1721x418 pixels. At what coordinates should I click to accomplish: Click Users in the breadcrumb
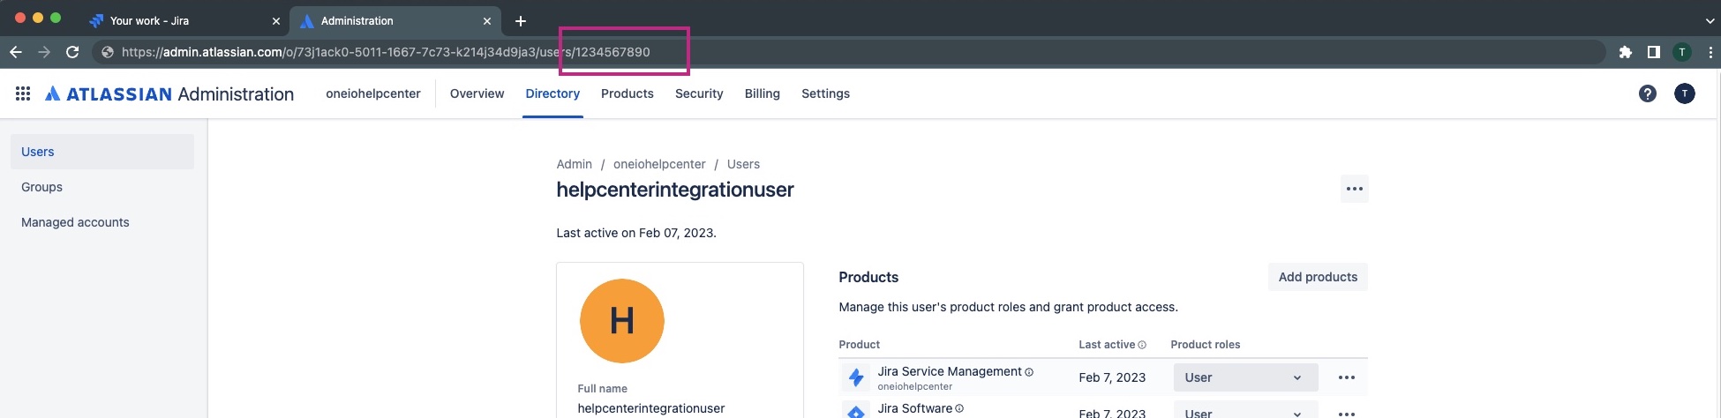point(743,164)
